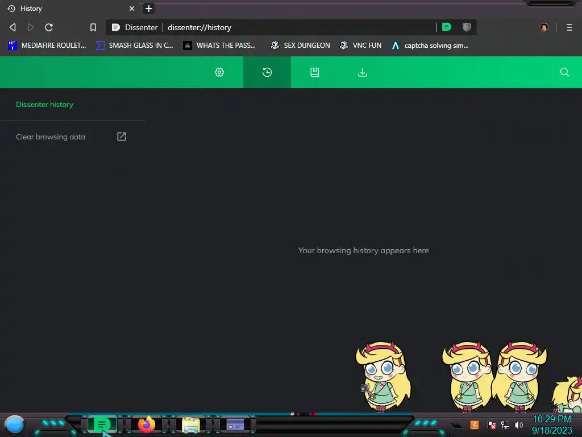Viewport: 582px width, 437px height.
Task: Click the volume speaker tray icon
Action: [x=519, y=424]
